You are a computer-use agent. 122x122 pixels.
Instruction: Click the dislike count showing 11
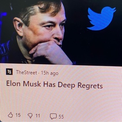coord(38,116)
